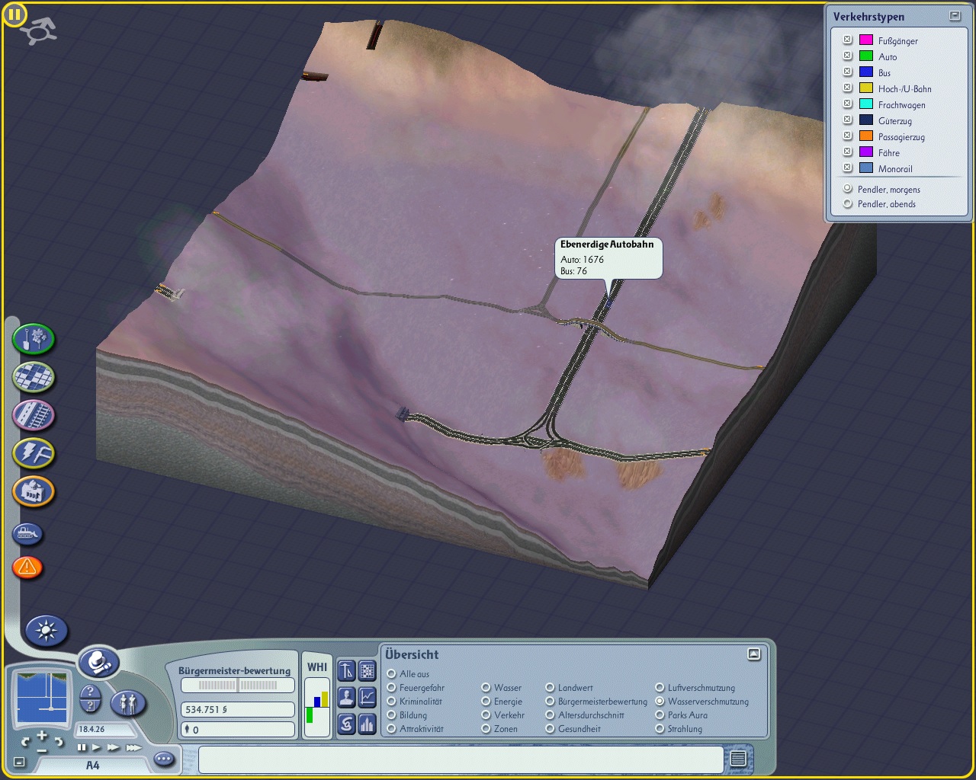Open the options ellipsis button
976x780 pixels.
click(164, 759)
